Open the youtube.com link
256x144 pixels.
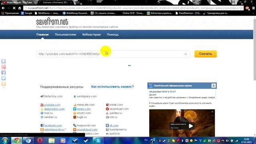52,105
